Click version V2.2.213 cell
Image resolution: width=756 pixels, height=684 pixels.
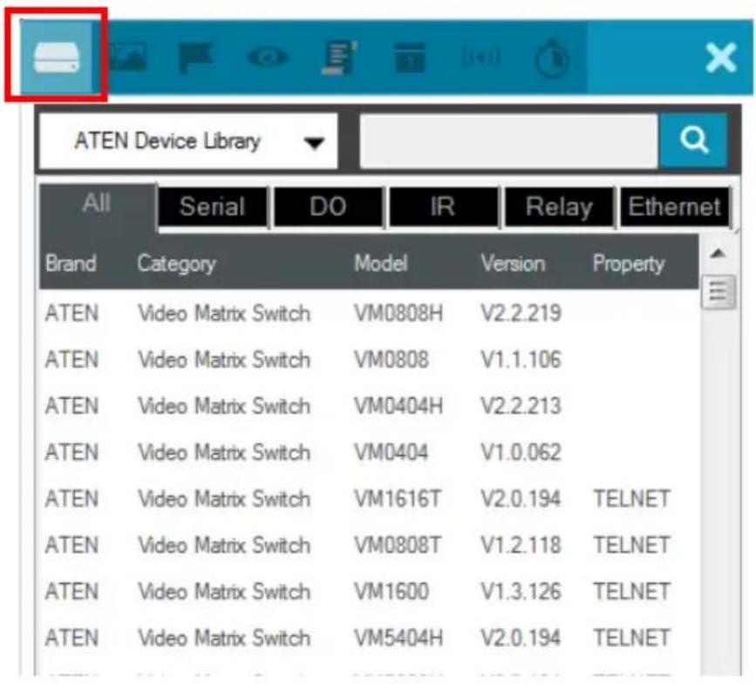[521, 407]
